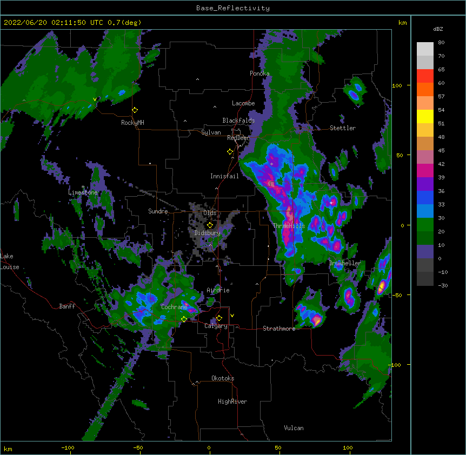Select the Olds town label
The height and width of the screenshot is (455, 466).
(x=210, y=213)
